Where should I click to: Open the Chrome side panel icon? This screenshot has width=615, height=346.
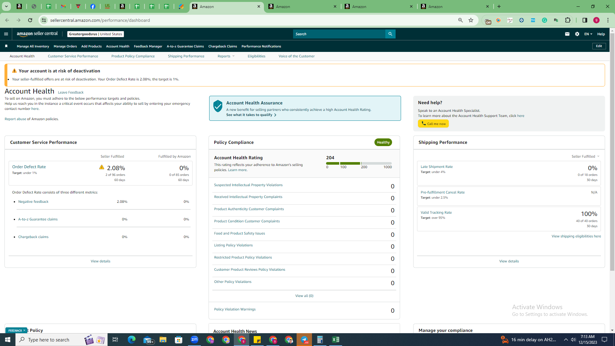[585, 20]
